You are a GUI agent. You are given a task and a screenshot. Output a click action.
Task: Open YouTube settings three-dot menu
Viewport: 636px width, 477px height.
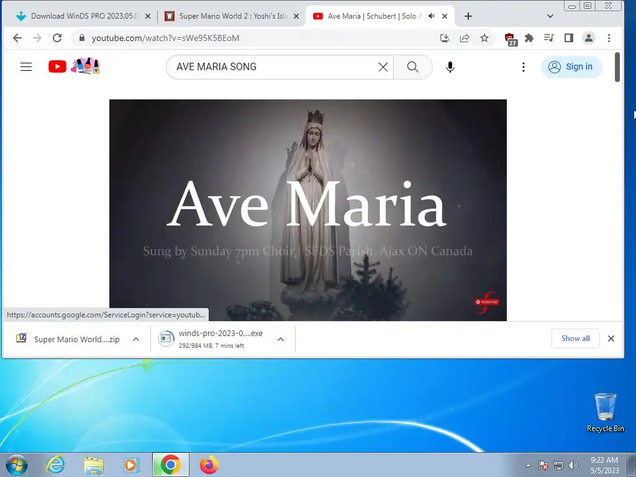point(523,67)
